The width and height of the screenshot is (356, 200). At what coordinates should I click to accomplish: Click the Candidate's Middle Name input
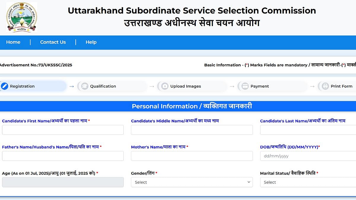(x=192, y=130)
